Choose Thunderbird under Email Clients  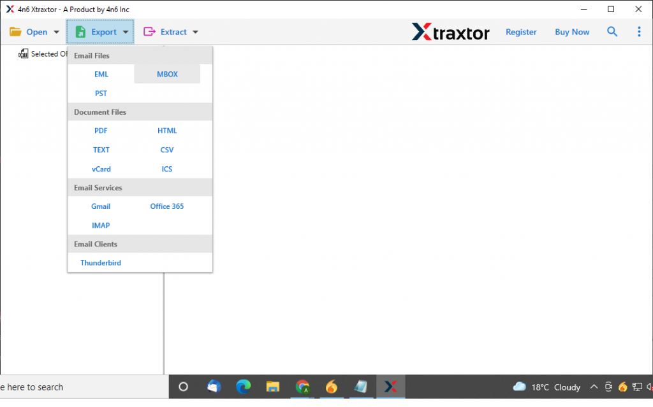click(x=100, y=262)
